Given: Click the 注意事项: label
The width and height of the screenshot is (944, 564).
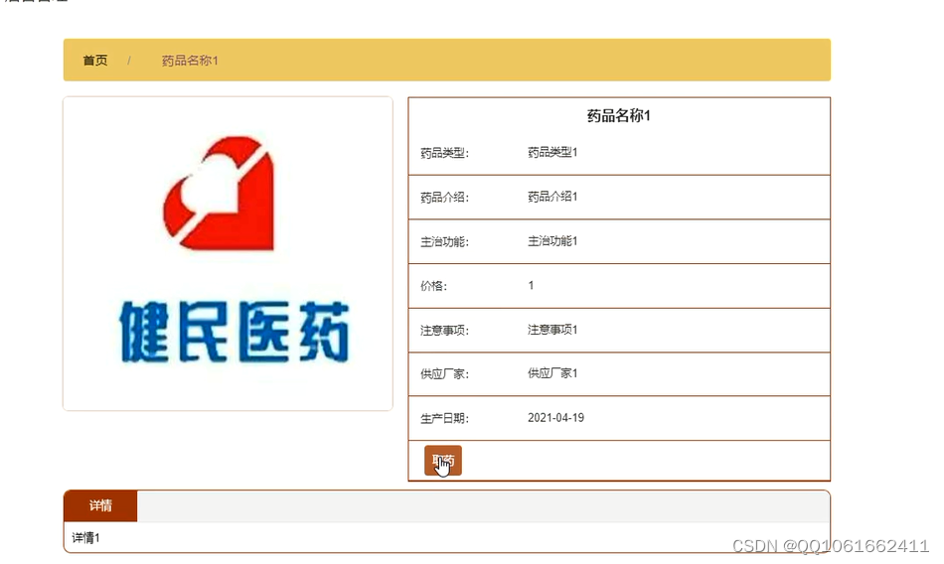Looking at the screenshot, I should (x=444, y=331).
